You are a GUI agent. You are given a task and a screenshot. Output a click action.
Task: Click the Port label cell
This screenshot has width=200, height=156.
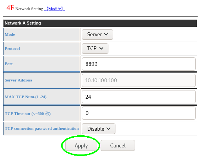(41, 64)
